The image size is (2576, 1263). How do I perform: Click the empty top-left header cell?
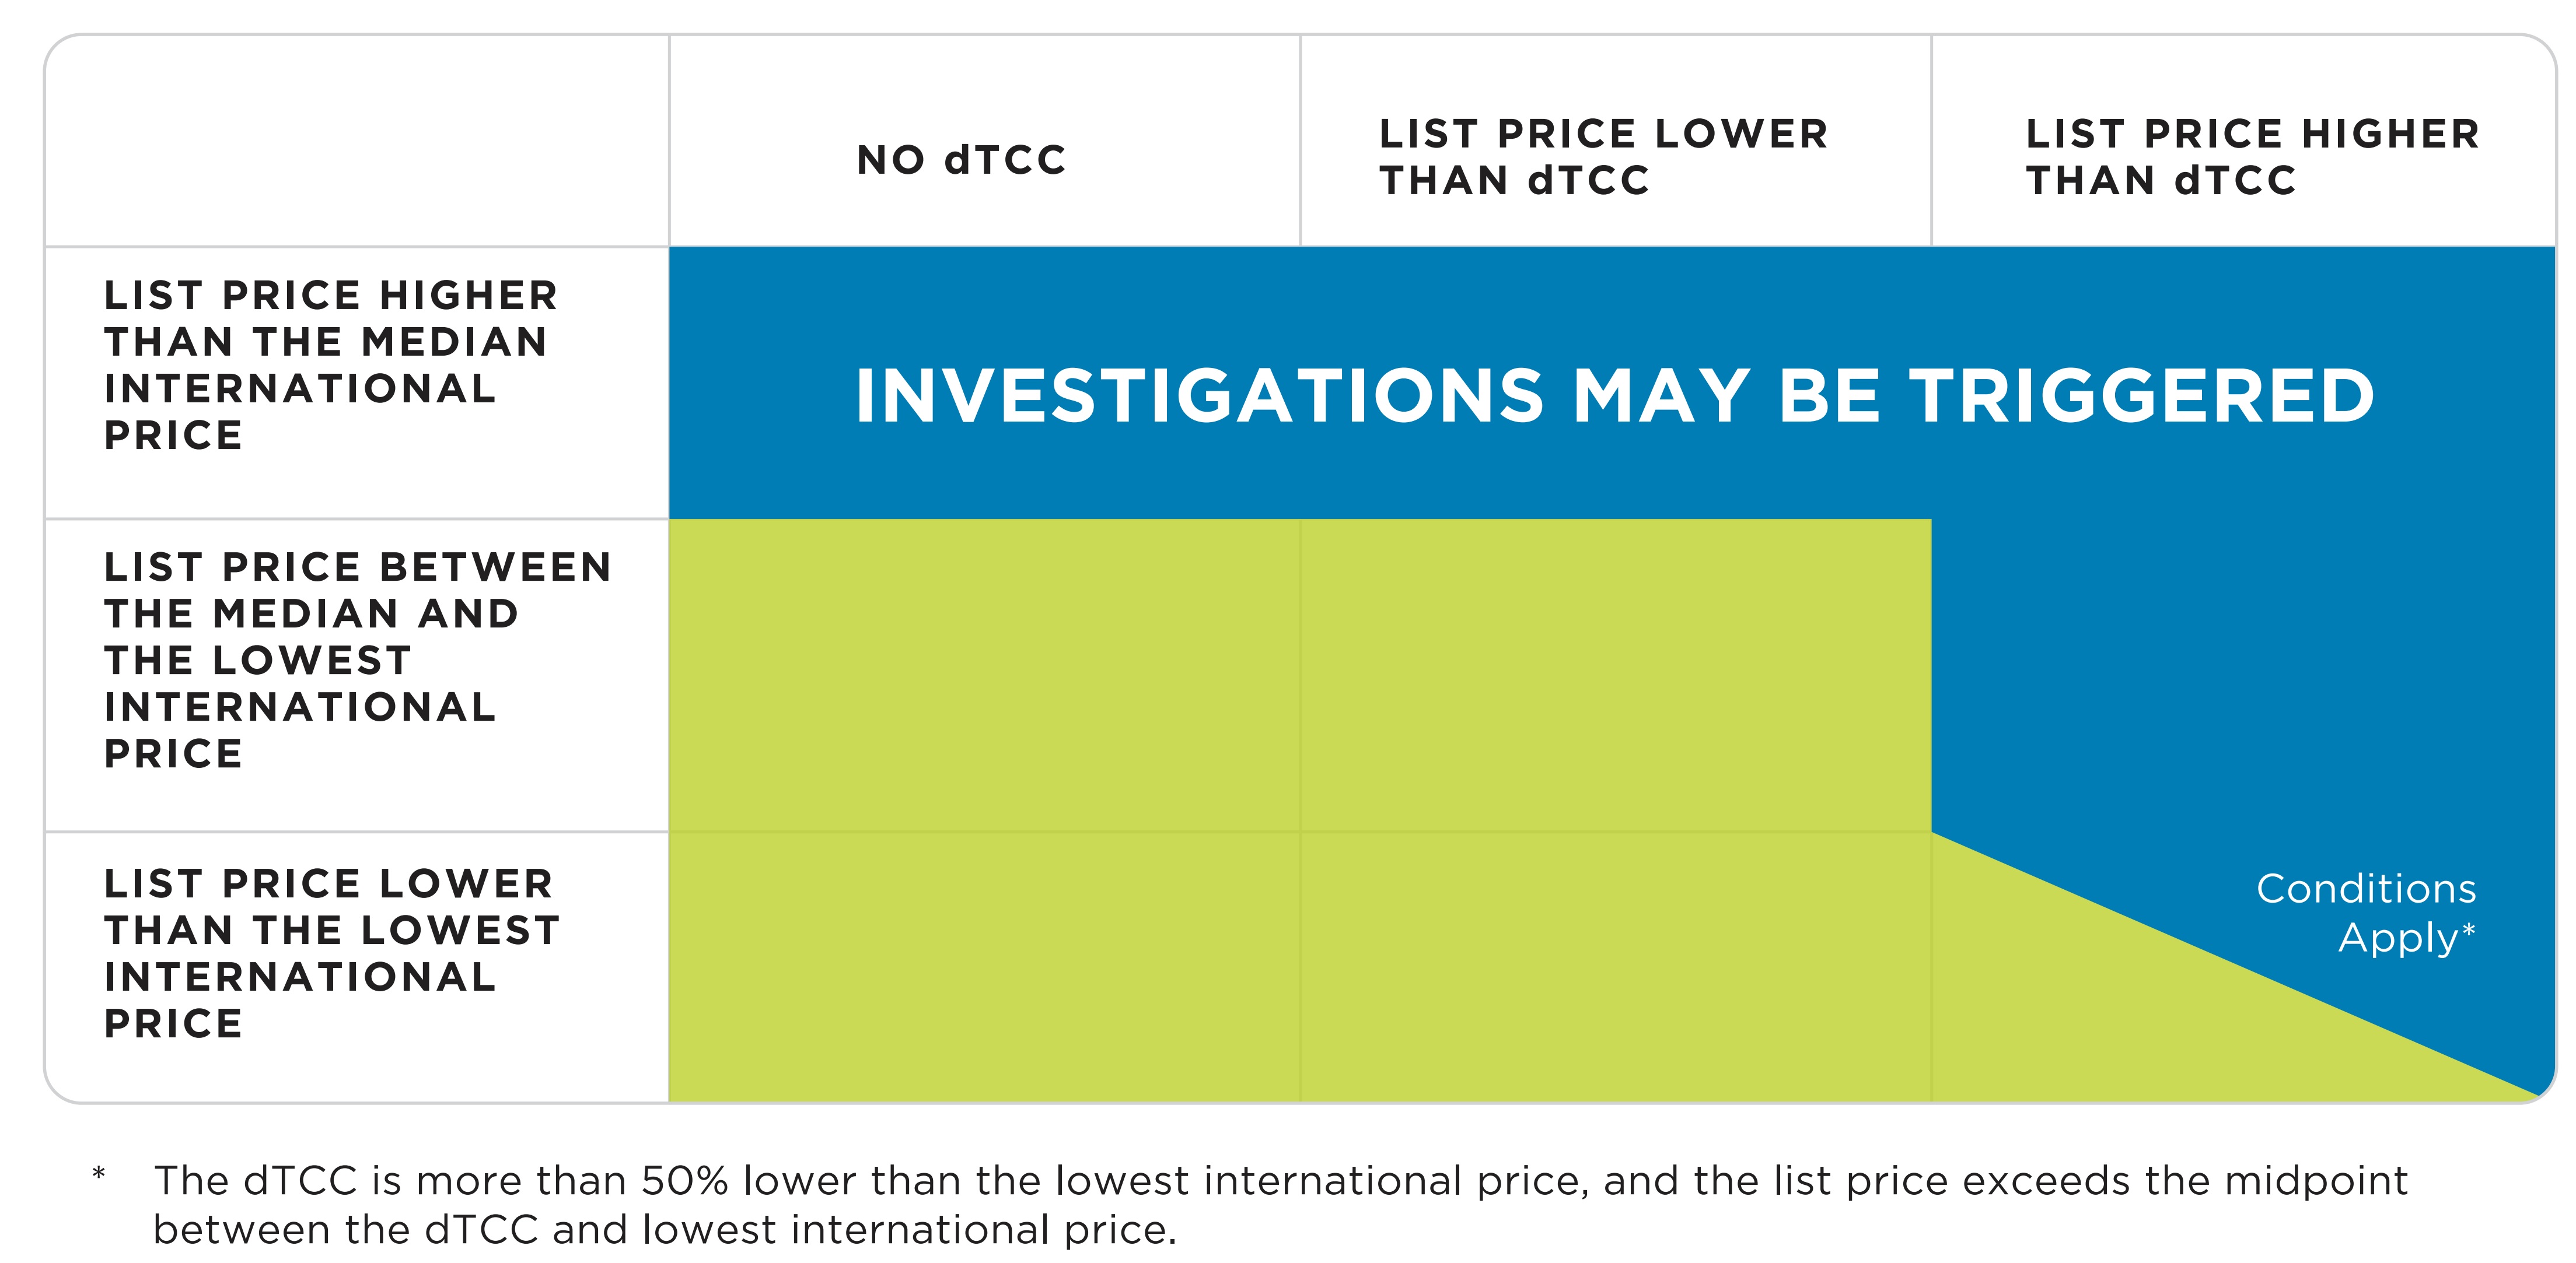(357, 141)
